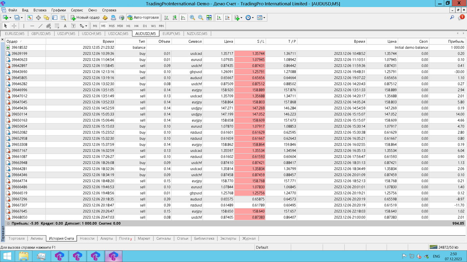The image size is (467, 262).
Task: Open the File Explorer taskbar icon
Action: [x=24, y=256]
